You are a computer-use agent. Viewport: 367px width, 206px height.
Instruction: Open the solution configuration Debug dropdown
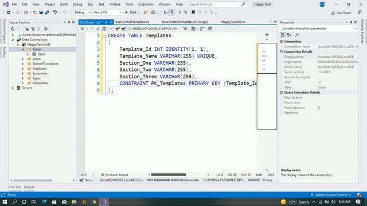pyautogui.click(x=83, y=13)
